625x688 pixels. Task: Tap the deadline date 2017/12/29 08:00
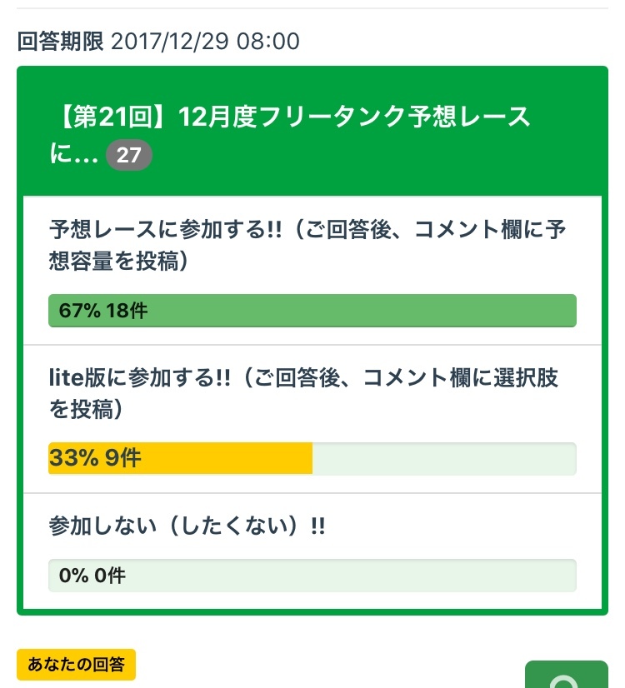[205, 41]
